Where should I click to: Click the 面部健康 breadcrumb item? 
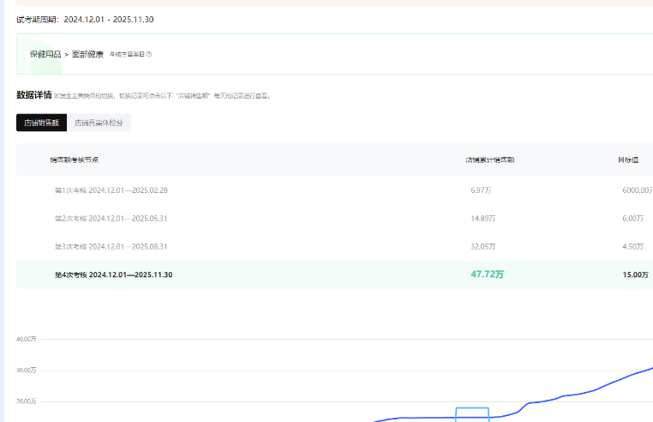tap(87, 54)
